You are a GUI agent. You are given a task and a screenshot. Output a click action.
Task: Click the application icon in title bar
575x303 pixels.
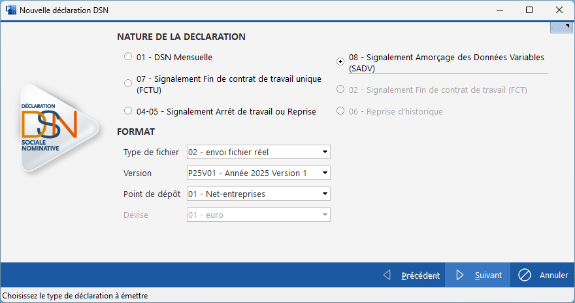tap(10, 10)
